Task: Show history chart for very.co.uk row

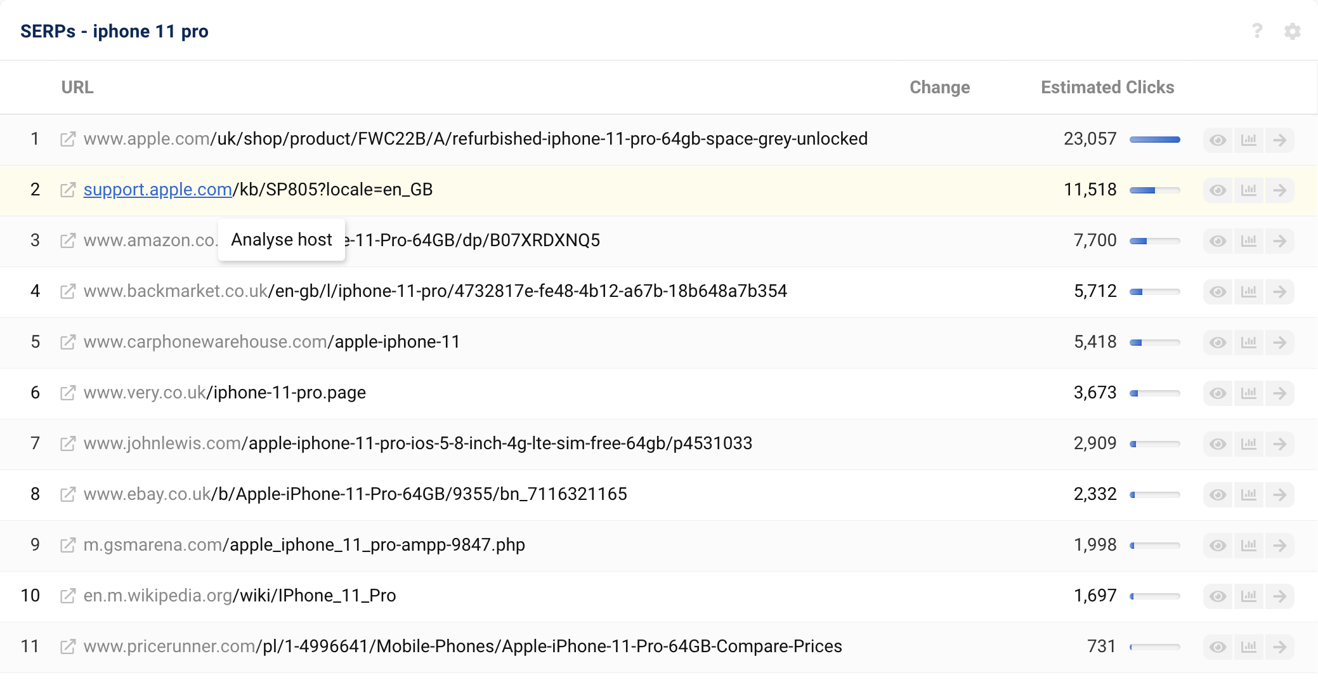Action: pos(1249,393)
